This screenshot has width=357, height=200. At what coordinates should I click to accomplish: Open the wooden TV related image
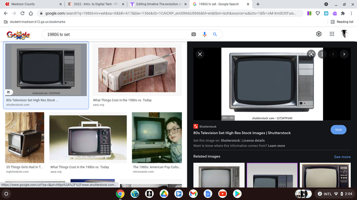[x=325, y=175]
